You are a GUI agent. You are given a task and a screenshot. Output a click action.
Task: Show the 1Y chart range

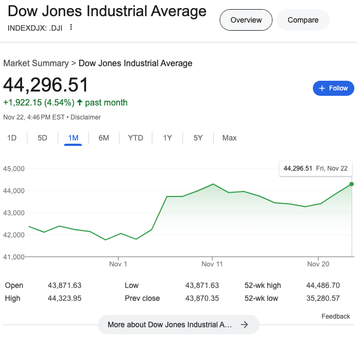pyautogui.click(x=167, y=138)
